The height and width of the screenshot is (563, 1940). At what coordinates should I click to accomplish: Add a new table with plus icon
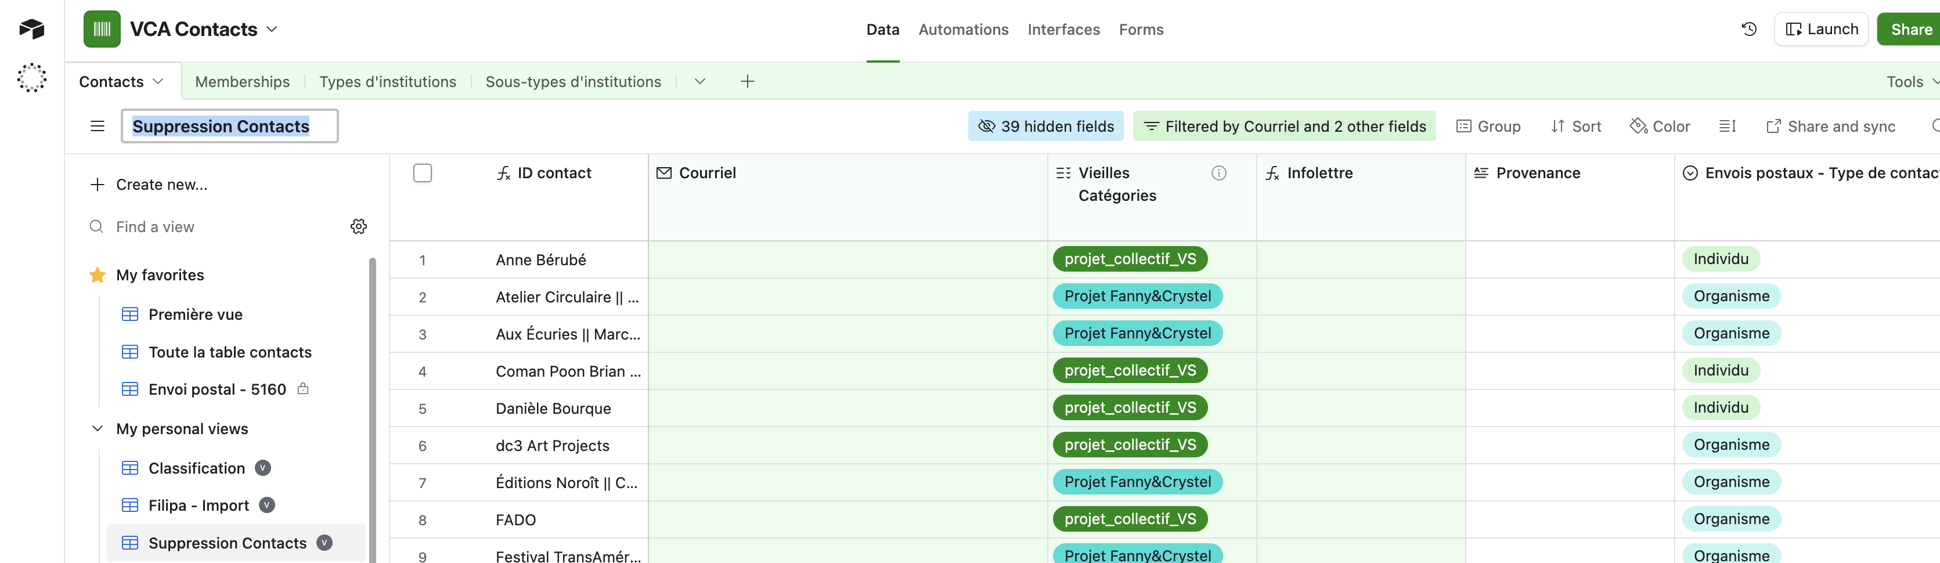click(x=747, y=81)
